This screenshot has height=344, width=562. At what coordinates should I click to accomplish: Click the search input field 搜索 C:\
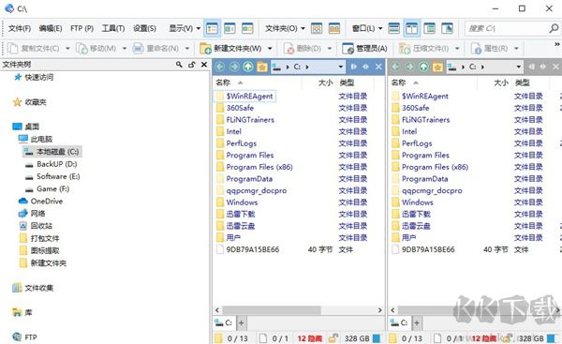tap(507, 28)
